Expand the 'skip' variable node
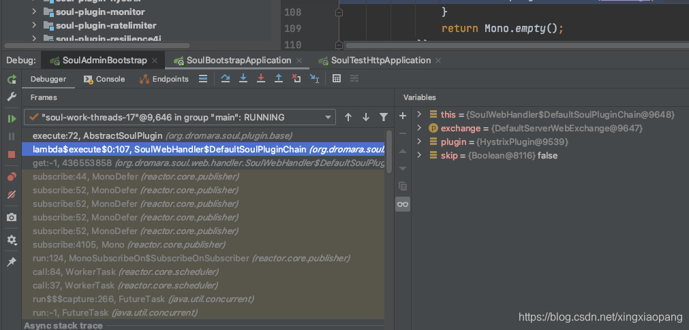This screenshot has height=330, width=689. tap(419, 155)
